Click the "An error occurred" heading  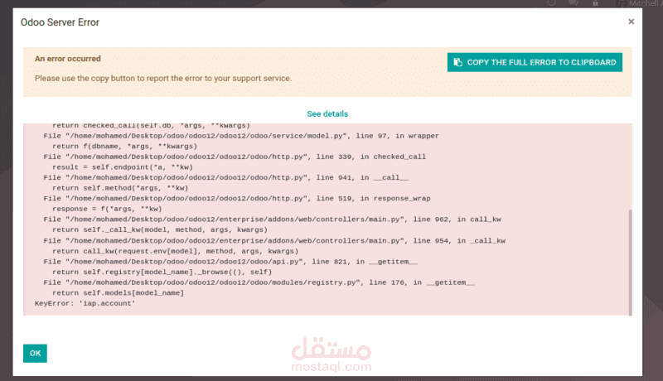point(68,59)
